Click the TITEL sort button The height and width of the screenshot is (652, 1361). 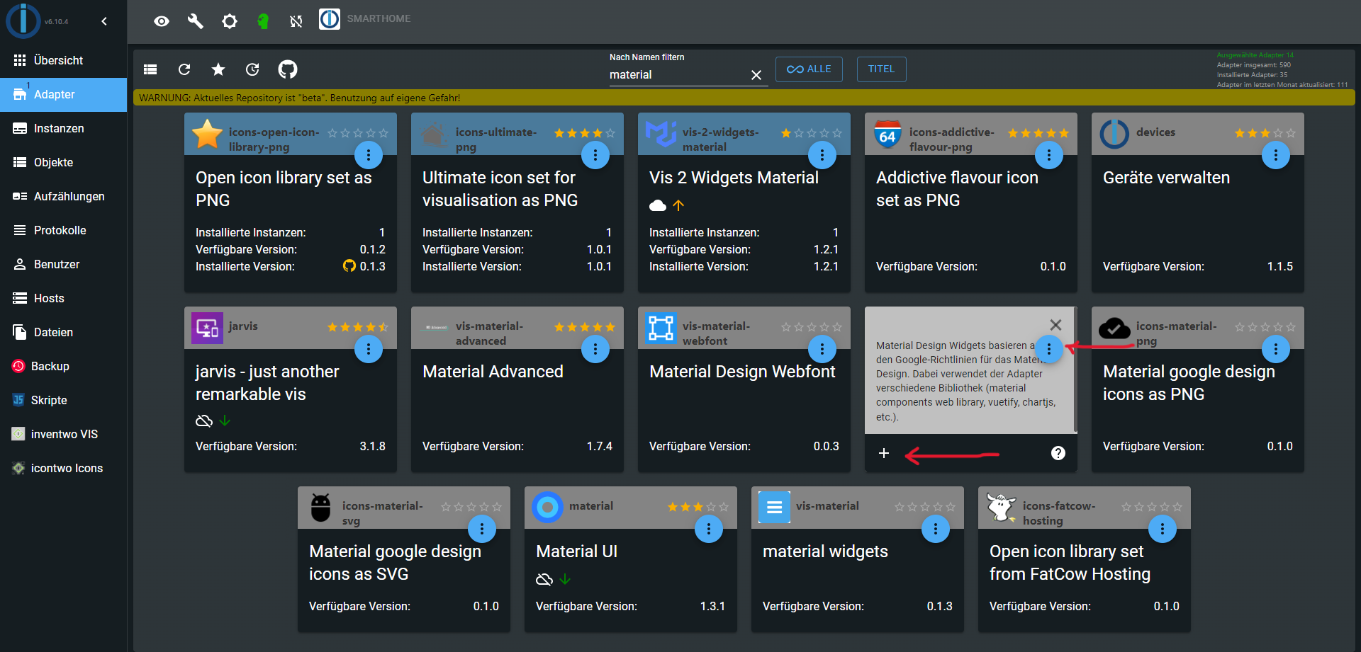coord(882,69)
